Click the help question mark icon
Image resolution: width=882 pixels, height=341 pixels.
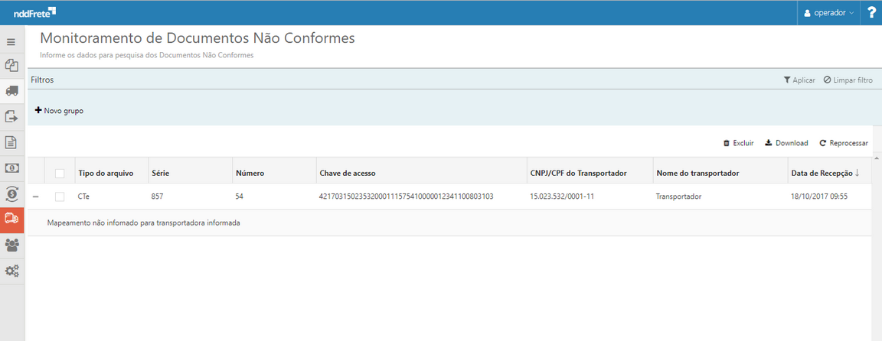click(x=871, y=12)
